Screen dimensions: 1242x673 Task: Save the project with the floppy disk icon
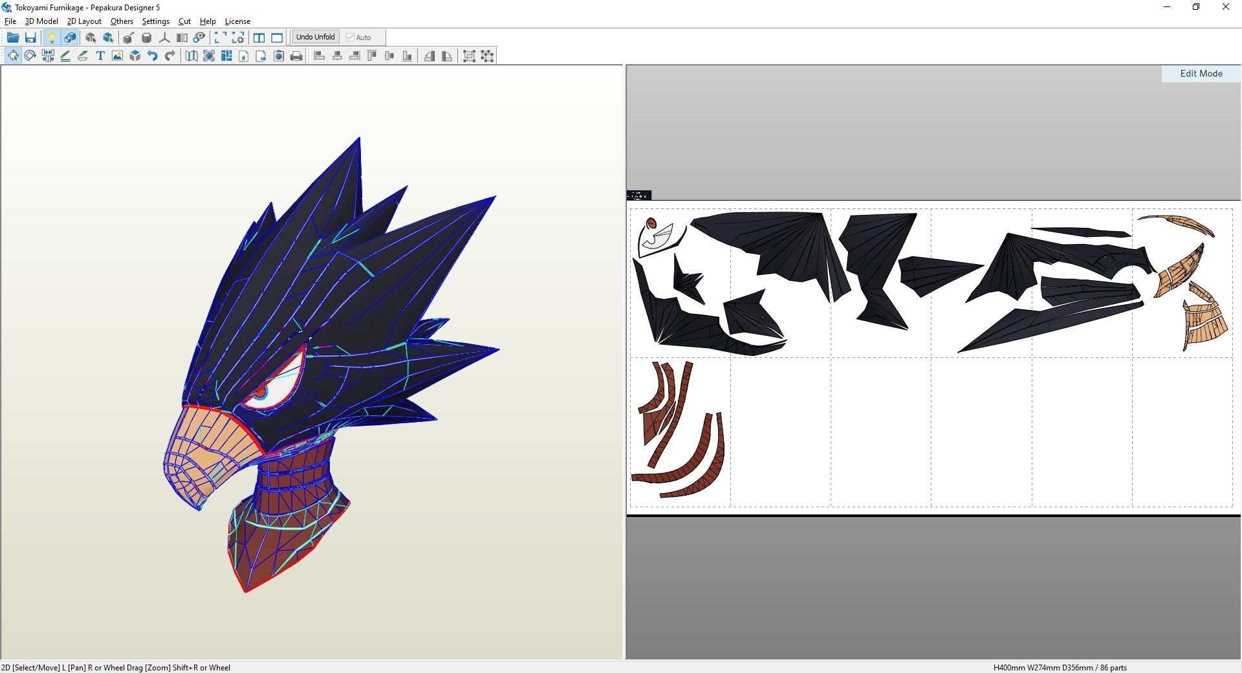(30, 38)
